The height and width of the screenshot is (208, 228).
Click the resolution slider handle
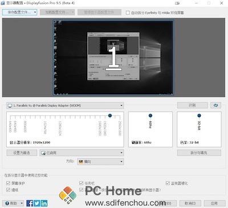tap(110, 115)
